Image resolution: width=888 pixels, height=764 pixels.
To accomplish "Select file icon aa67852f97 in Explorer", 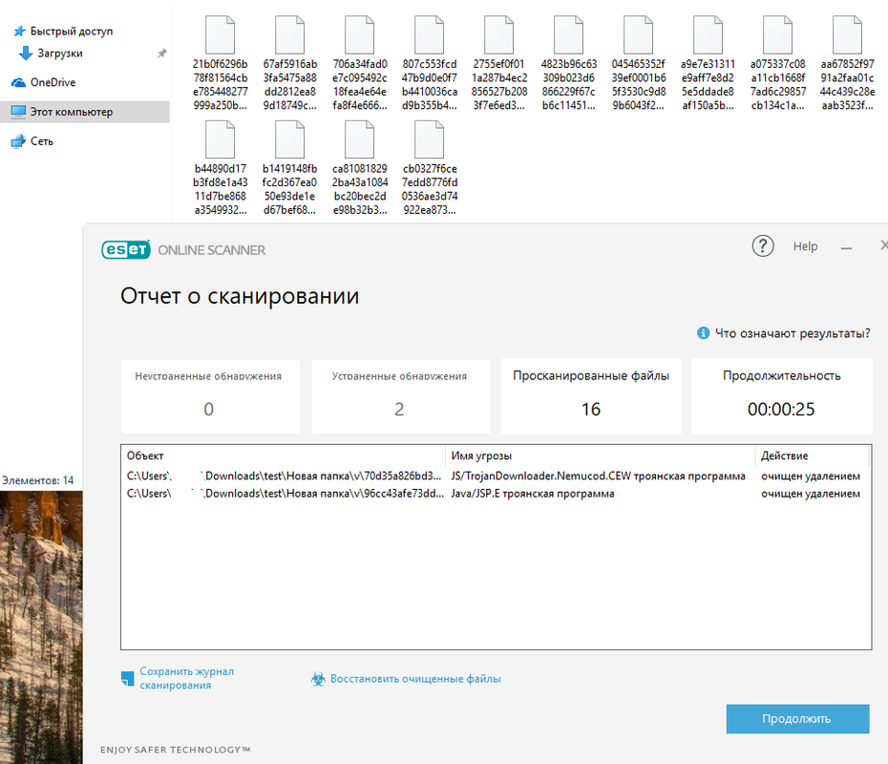I will (x=847, y=34).
